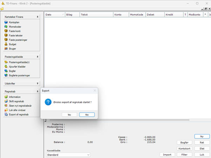
Task: Expand the Udskrifter panel
Action: tap(38, 83)
